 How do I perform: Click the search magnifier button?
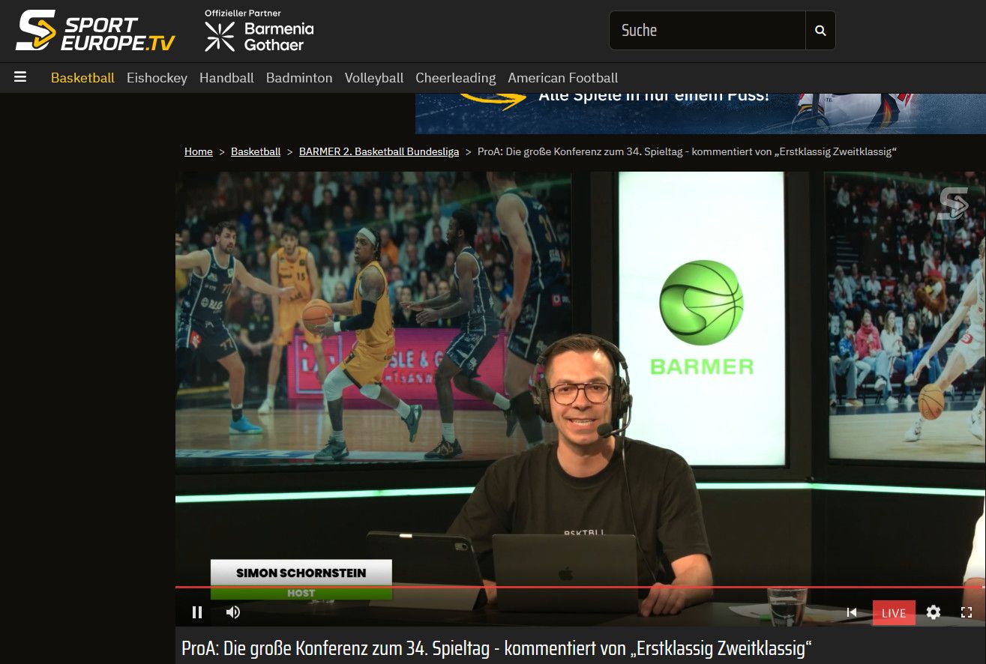coord(820,31)
